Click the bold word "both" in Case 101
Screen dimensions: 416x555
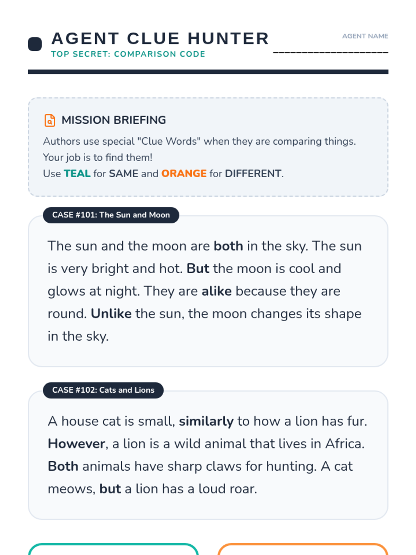(x=228, y=246)
